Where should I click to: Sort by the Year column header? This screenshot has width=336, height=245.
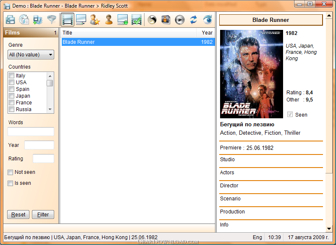click(206, 33)
